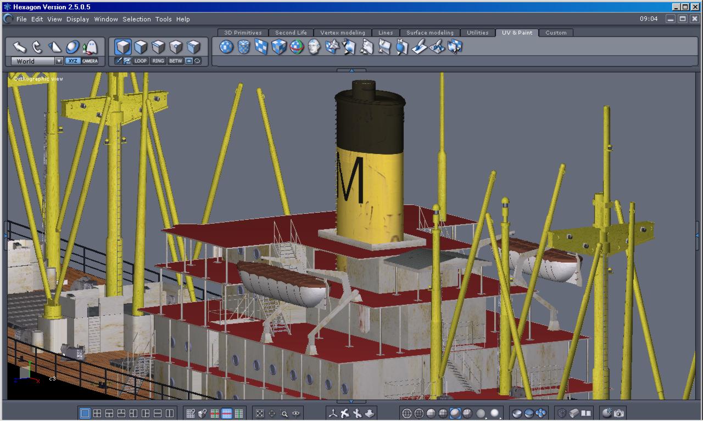Click the paint brush on surface icon
Viewport: 703px width, 421px height.
420,47
